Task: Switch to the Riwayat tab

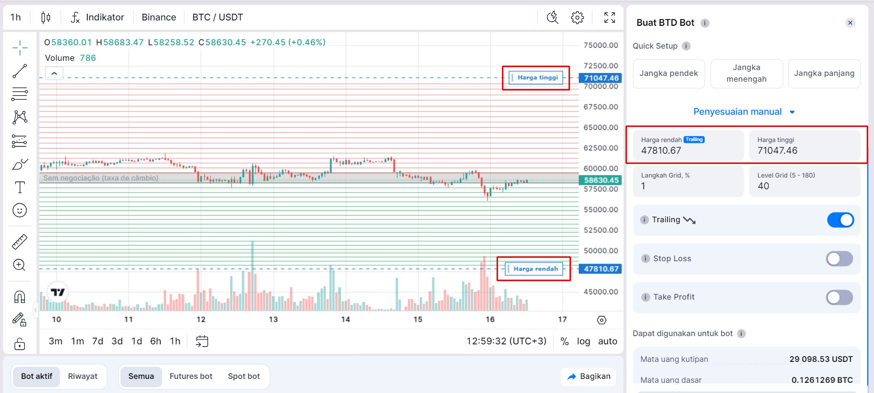Action: [83, 376]
